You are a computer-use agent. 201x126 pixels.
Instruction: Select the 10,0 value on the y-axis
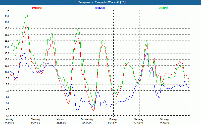tap(7, 72)
